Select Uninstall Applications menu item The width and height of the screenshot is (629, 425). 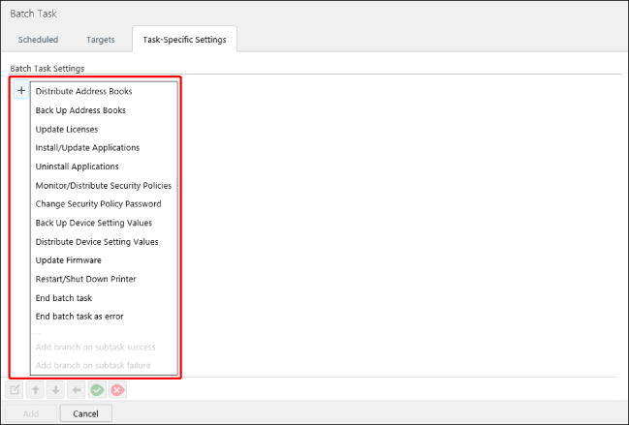pos(77,167)
